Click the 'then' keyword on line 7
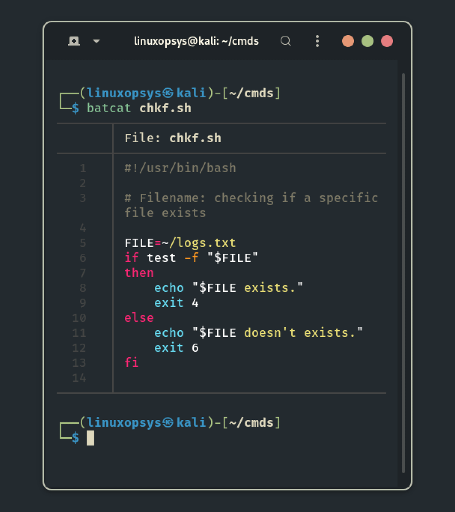This screenshot has height=512, width=455. click(139, 273)
